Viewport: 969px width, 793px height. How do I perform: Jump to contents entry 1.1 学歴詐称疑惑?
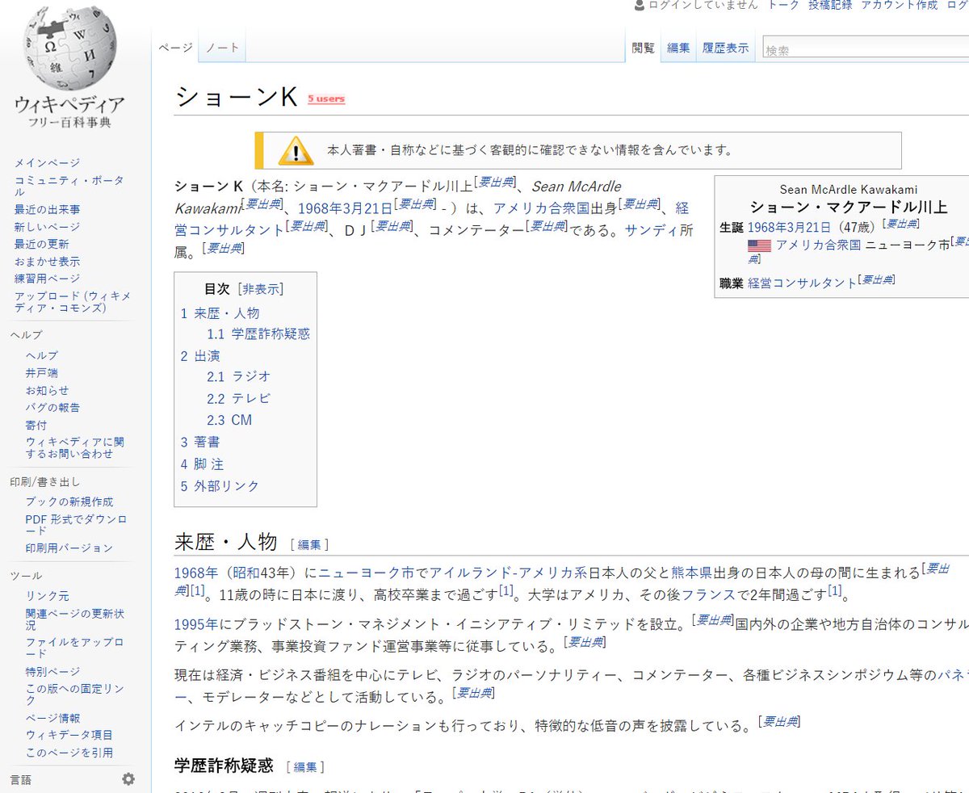point(258,334)
